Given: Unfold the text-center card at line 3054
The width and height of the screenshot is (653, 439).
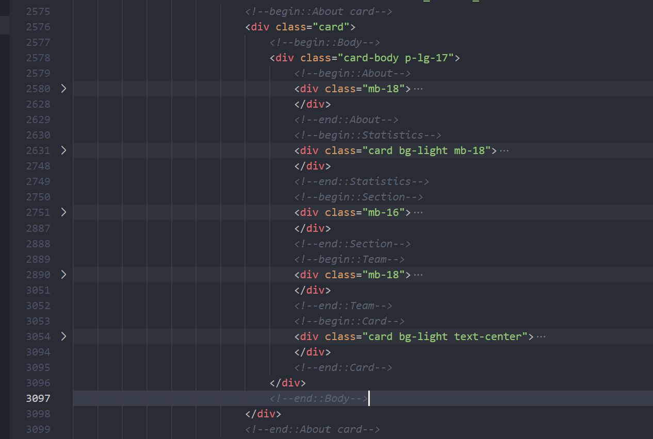Looking at the screenshot, I should [63, 336].
